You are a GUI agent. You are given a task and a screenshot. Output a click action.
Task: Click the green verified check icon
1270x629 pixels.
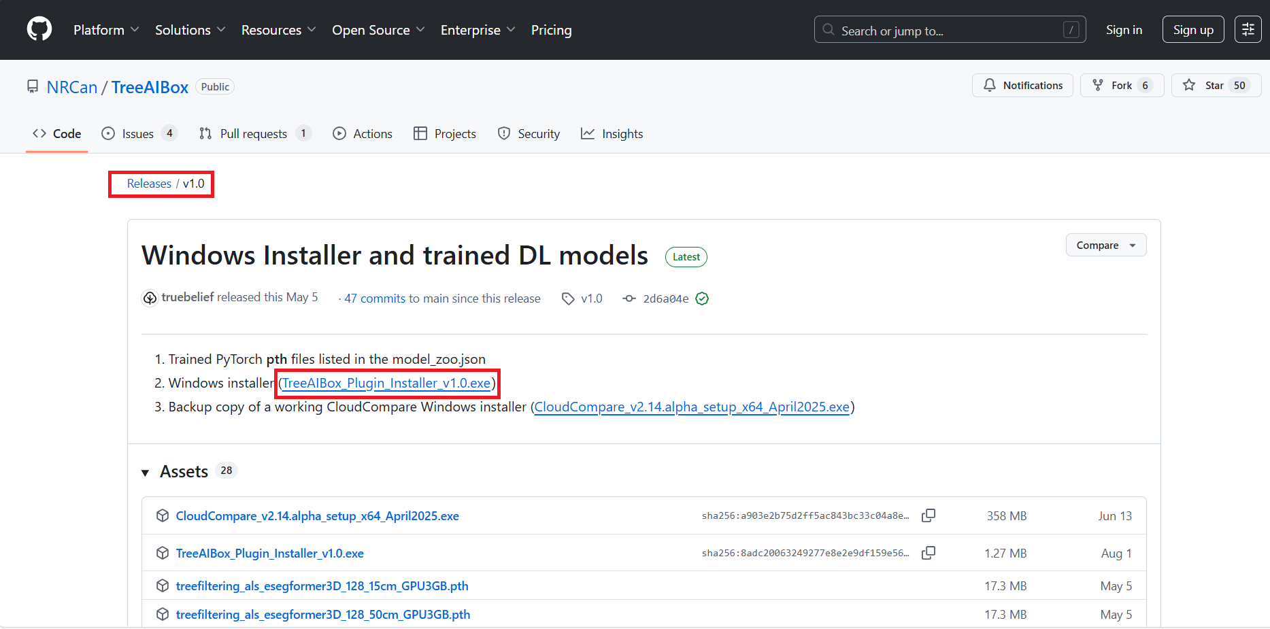[x=702, y=299]
